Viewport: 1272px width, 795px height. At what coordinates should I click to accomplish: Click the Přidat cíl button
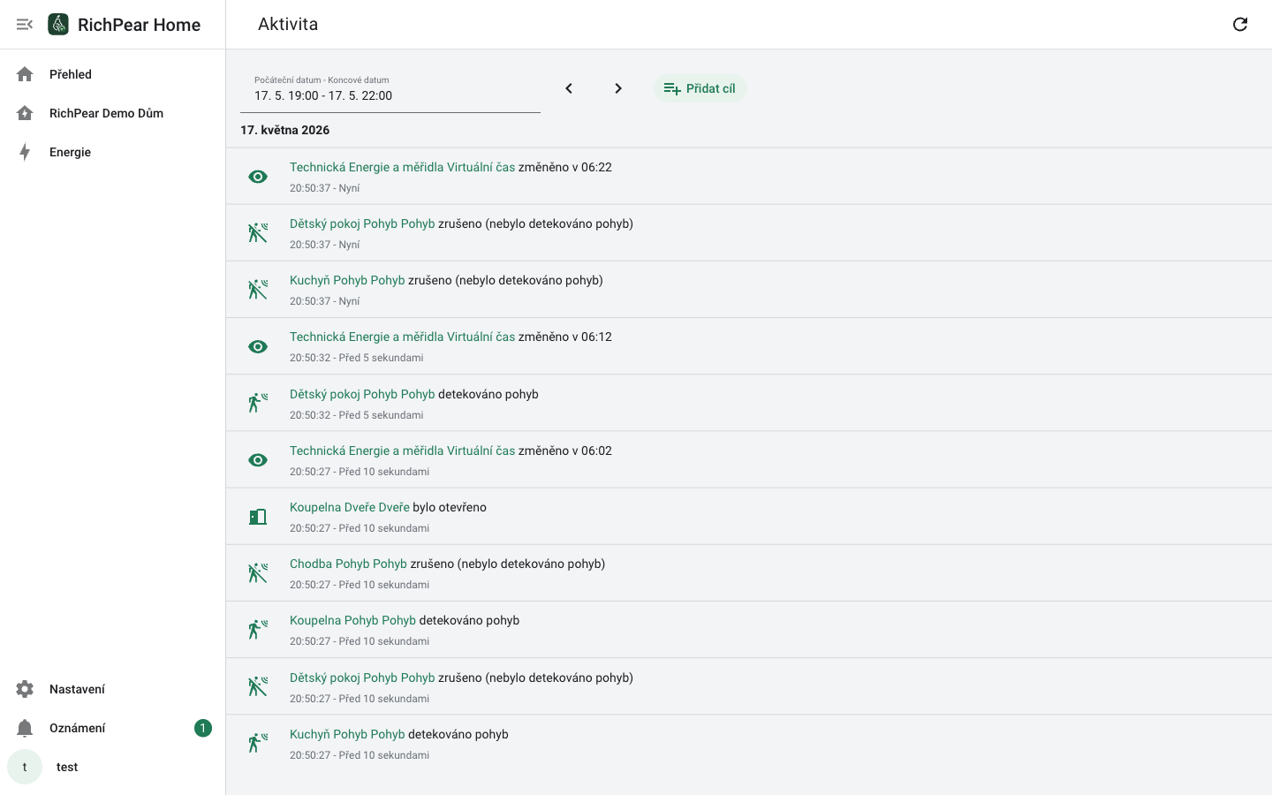[x=700, y=88]
